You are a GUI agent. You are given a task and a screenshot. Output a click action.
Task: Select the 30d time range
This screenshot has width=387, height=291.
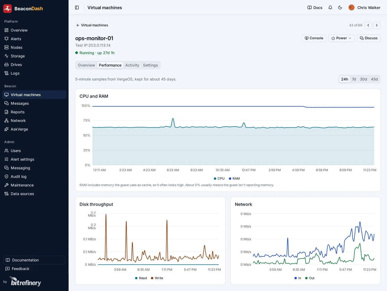(x=363, y=79)
